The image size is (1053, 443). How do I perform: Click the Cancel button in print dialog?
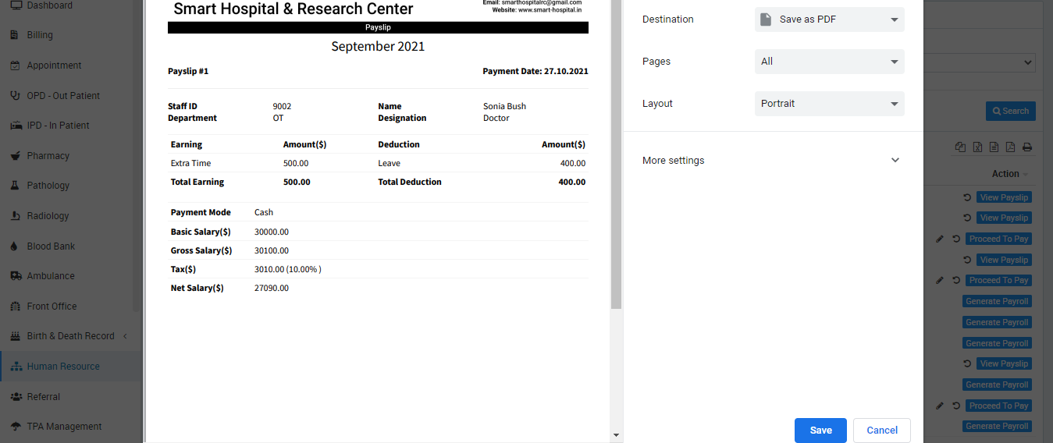882,431
